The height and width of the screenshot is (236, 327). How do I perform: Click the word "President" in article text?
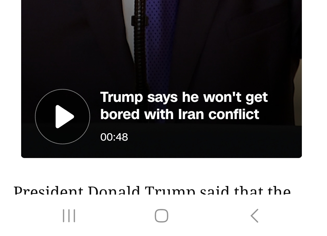click(x=48, y=190)
